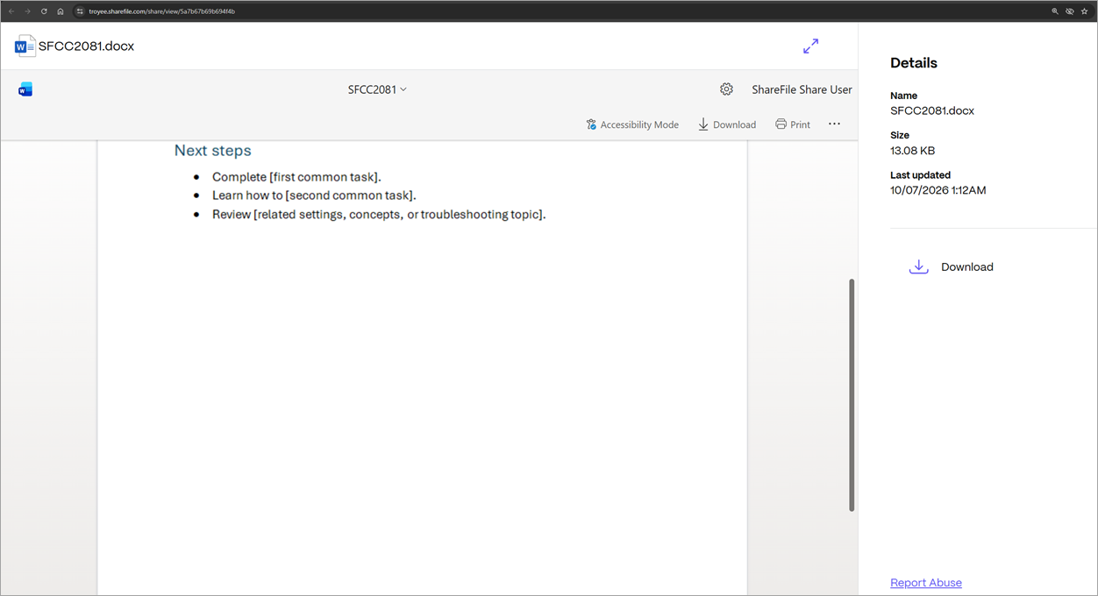
Task: Click the browser forward arrow
Action: coord(27,11)
